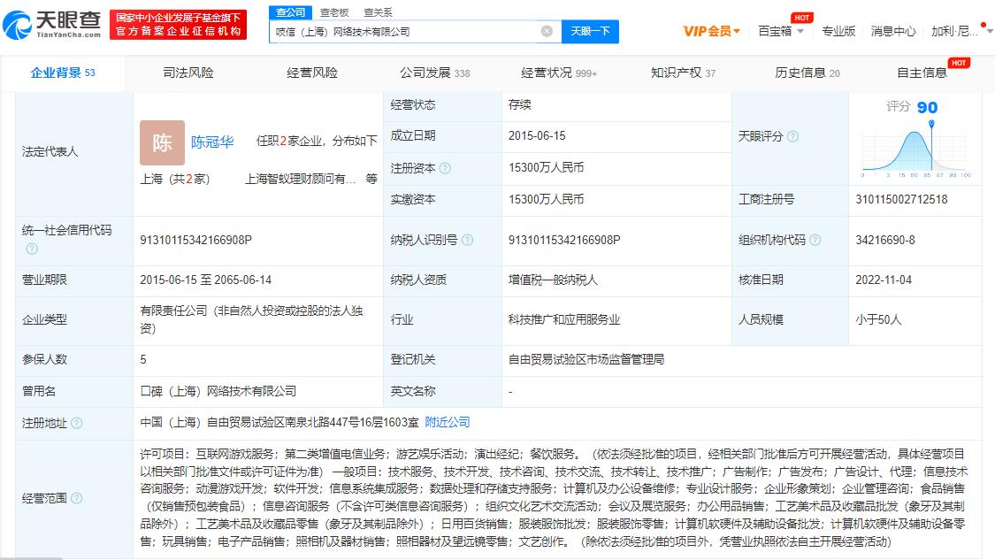Screen dimensions: 995x560
Task: Click registration authority 自由贸易试验区市场监督管理局
Action: [x=586, y=359]
